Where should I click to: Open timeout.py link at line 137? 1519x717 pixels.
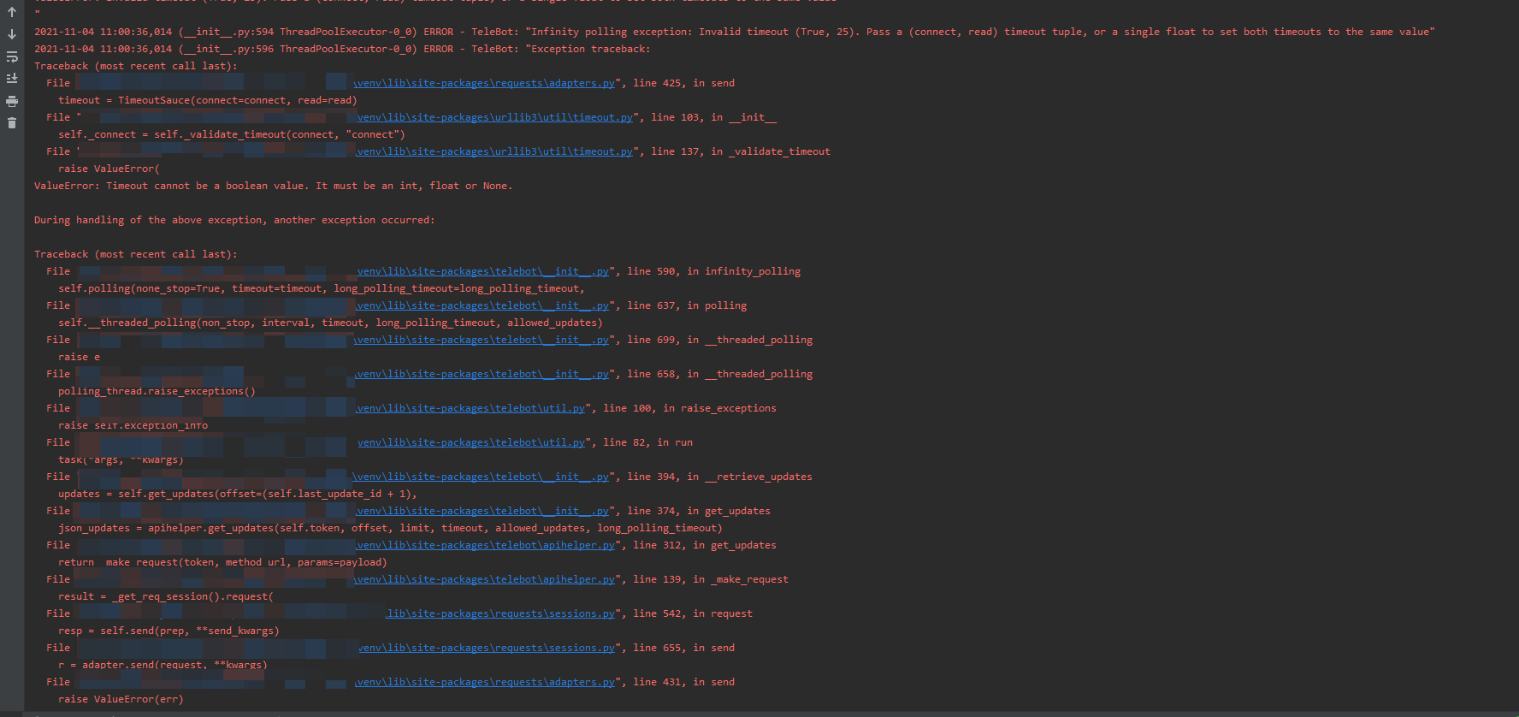494,151
